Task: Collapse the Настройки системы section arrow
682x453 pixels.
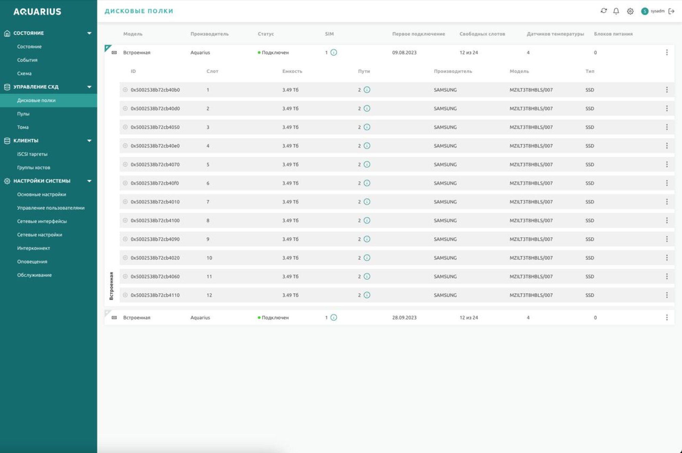Action: tap(89, 181)
